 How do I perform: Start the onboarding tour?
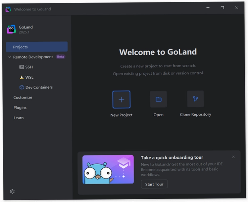click(x=154, y=184)
